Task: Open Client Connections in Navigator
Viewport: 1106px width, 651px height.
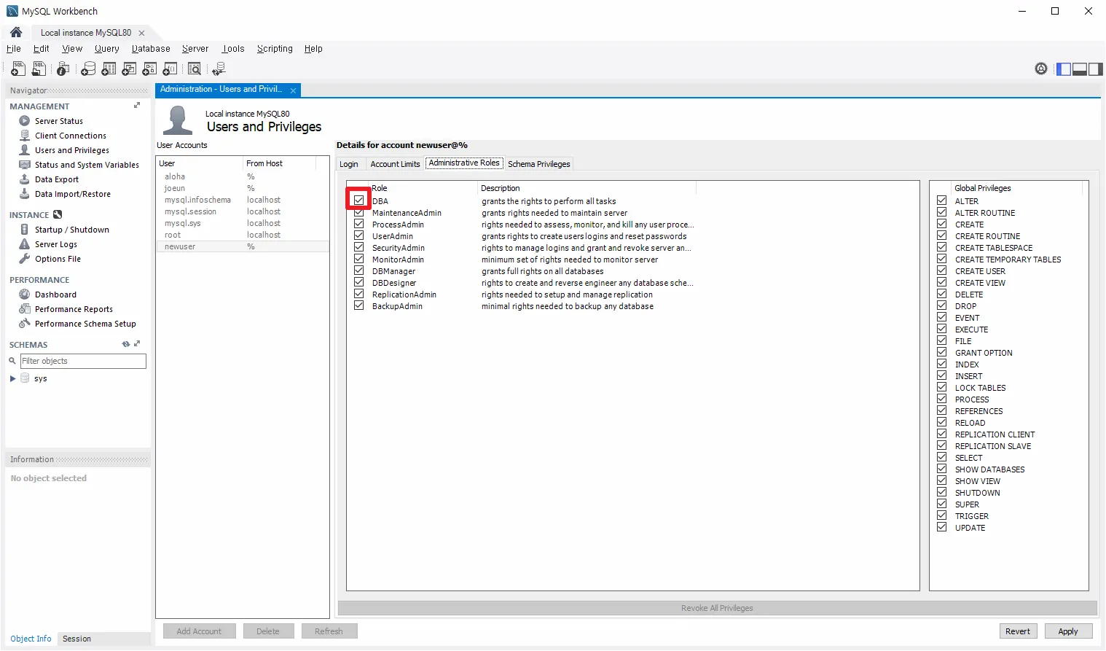Action: pyautogui.click(x=71, y=136)
